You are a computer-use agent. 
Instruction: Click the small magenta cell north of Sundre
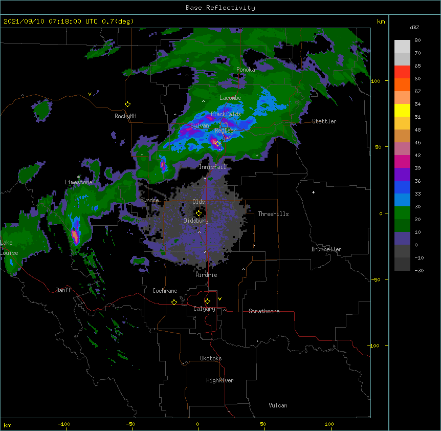click(163, 165)
